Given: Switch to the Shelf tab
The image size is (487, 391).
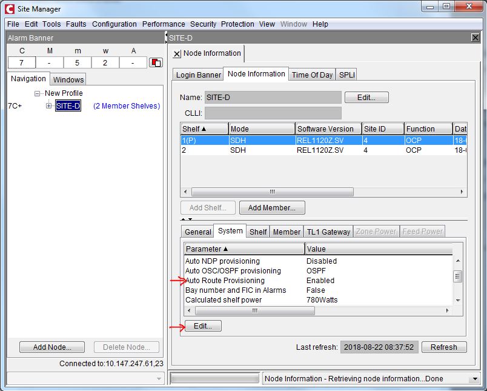Looking at the screenshot, I should pyautogui.click(x=258, y=232).
